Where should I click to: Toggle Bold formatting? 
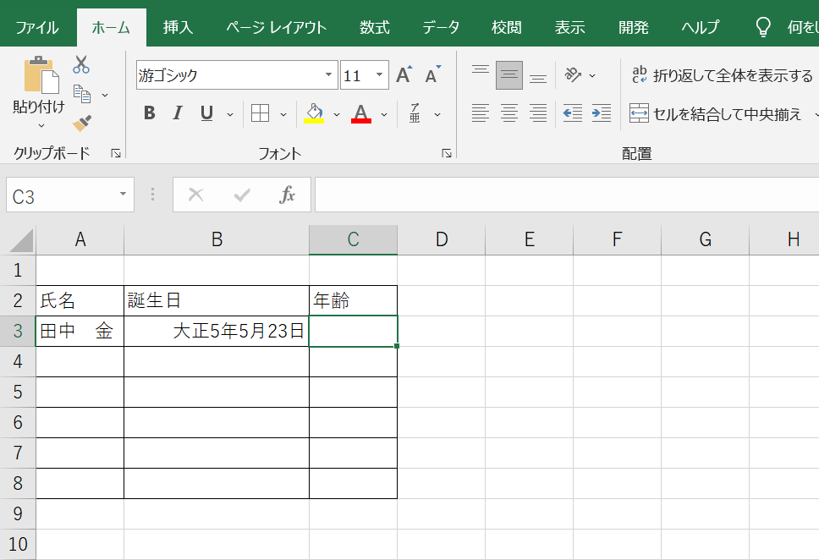150,113
